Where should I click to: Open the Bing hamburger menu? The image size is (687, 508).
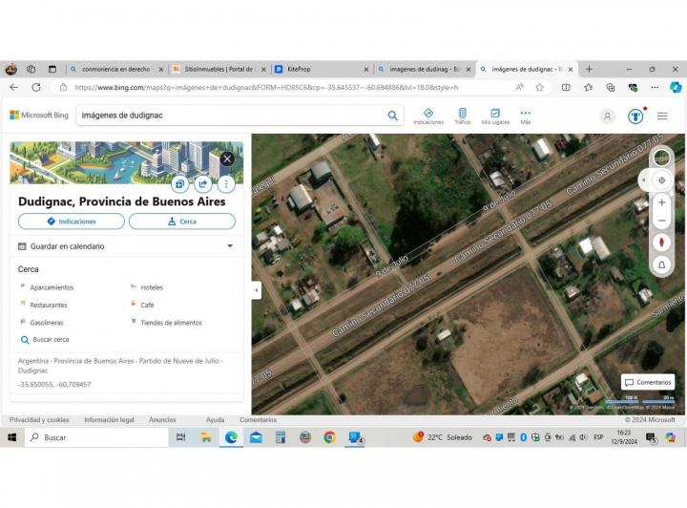[x=662, y=116]
